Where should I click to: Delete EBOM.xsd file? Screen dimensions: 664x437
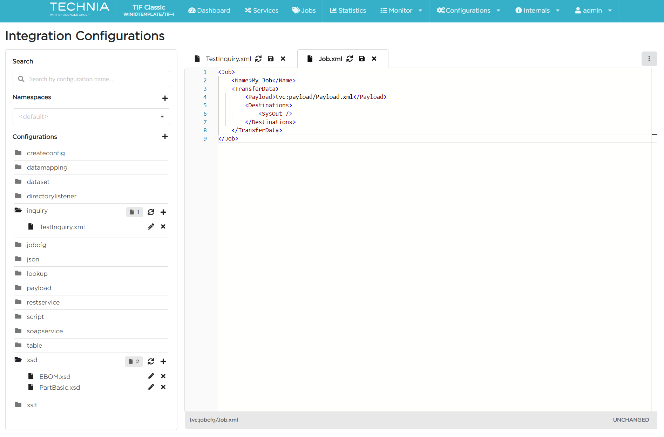[x=163, y=376]
